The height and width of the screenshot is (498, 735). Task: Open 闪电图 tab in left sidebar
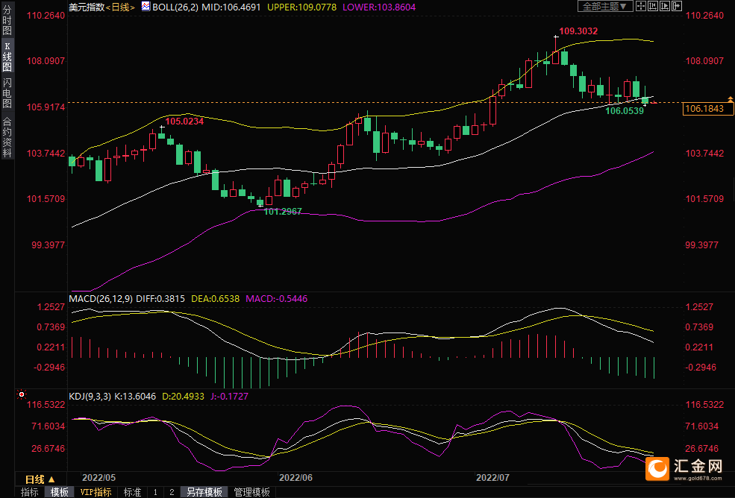(x=7, y=93)
